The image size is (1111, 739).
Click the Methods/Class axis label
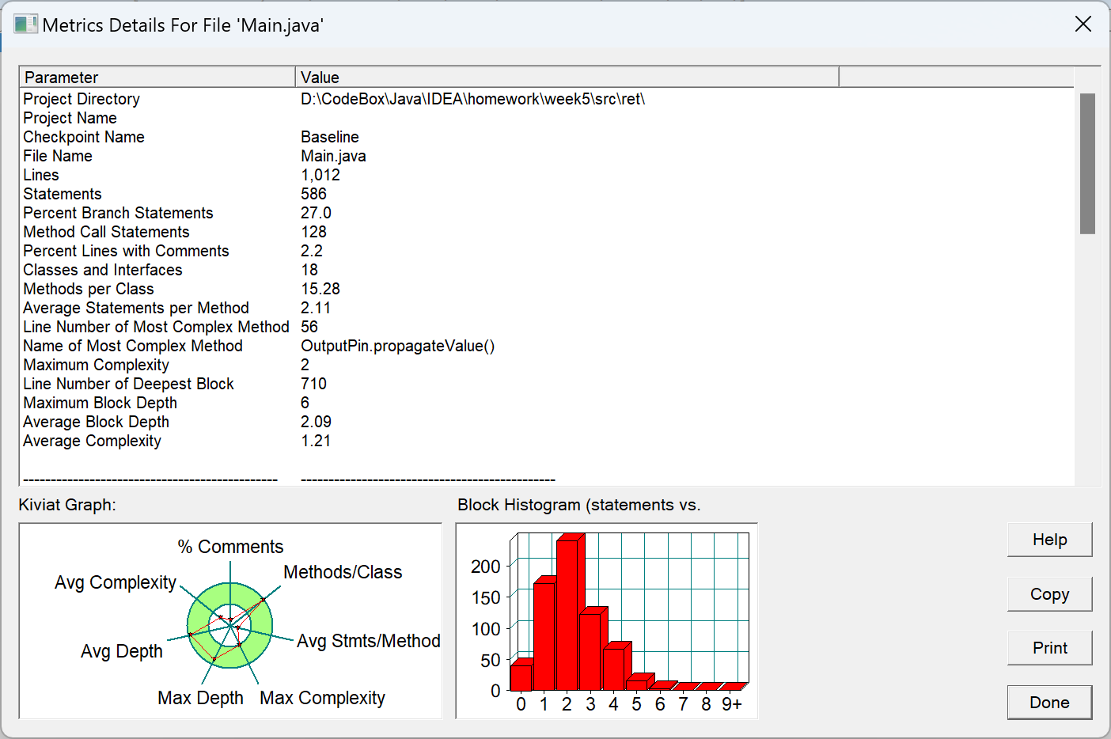(x=343, y=572)
